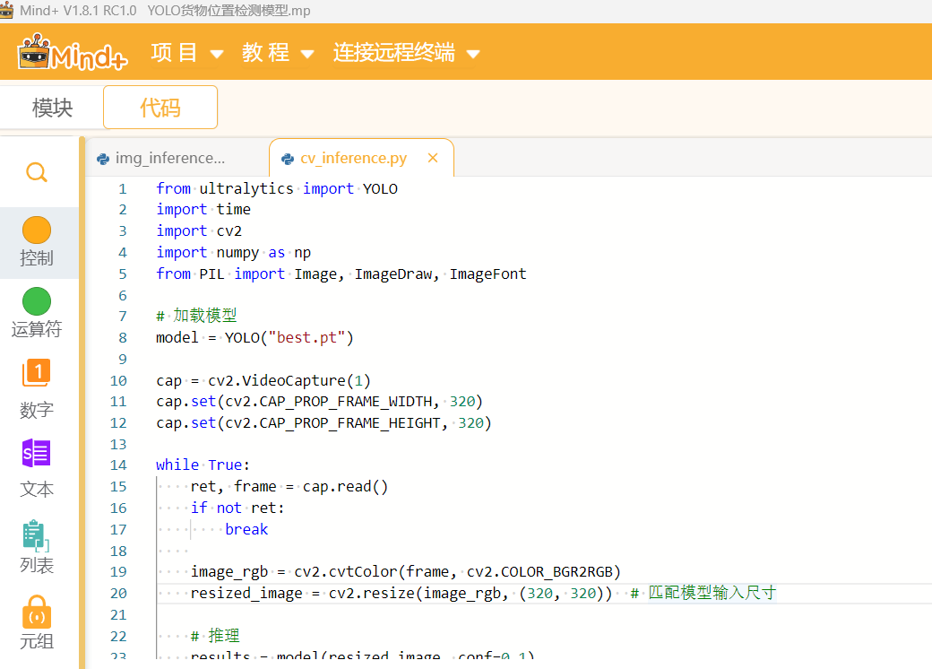
Task: Click the '# 加载模型' comment
Action: tap(196, 316)
